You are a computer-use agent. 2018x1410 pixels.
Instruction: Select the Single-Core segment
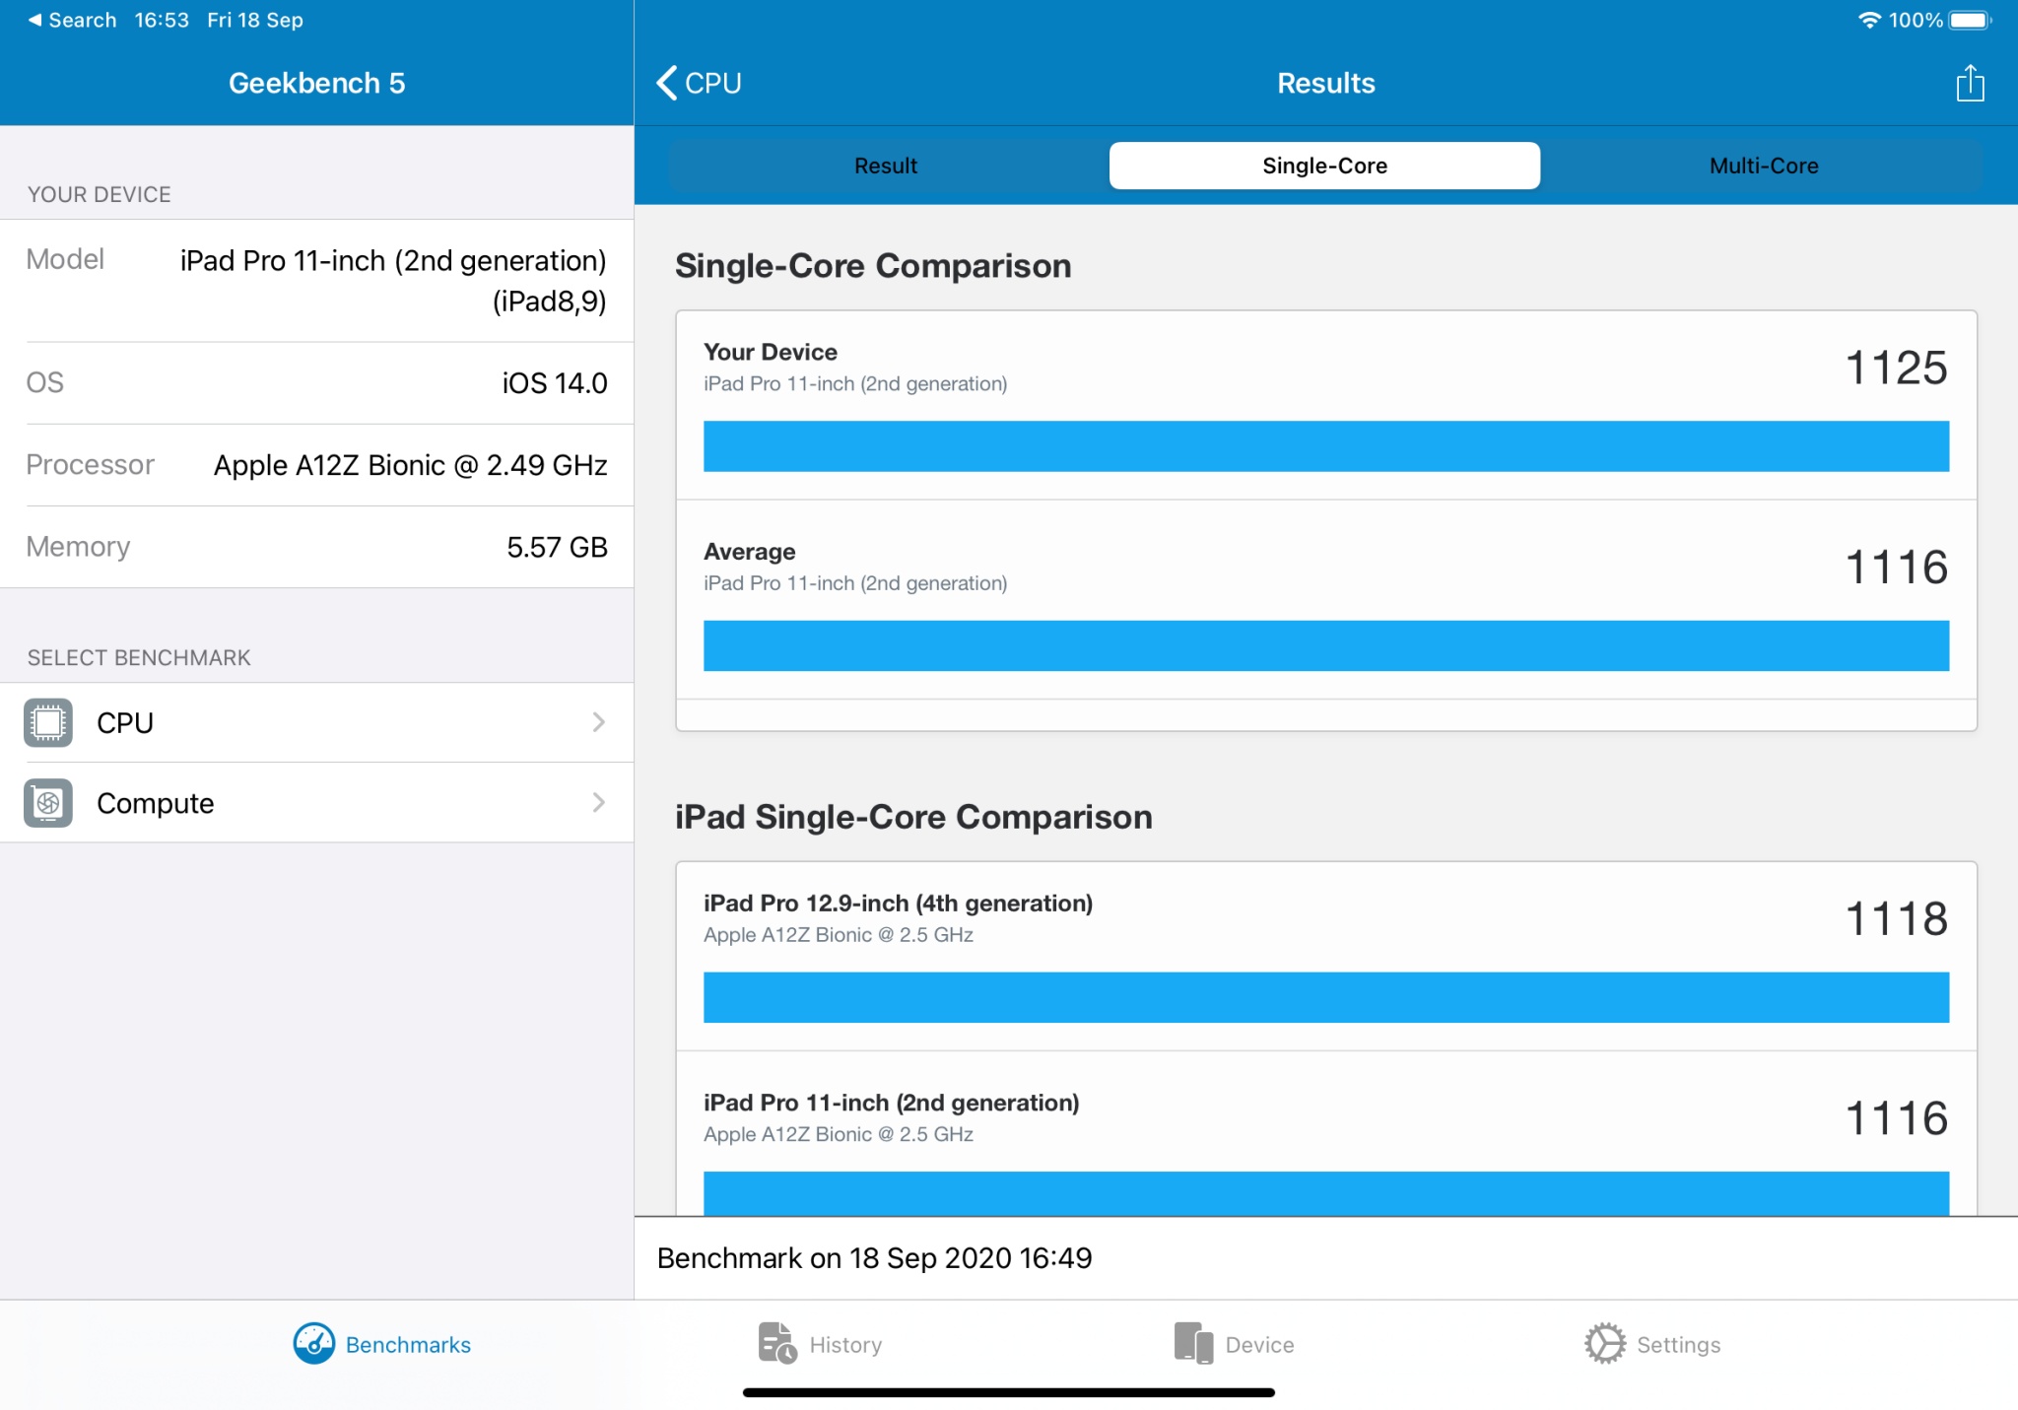pyautogui.click(x=1324, y=166)
